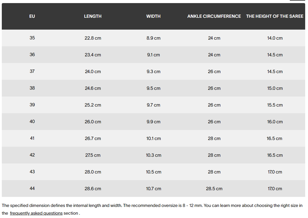Click the ANKLE CIRCUMFERENCE column header

[214, 16]
